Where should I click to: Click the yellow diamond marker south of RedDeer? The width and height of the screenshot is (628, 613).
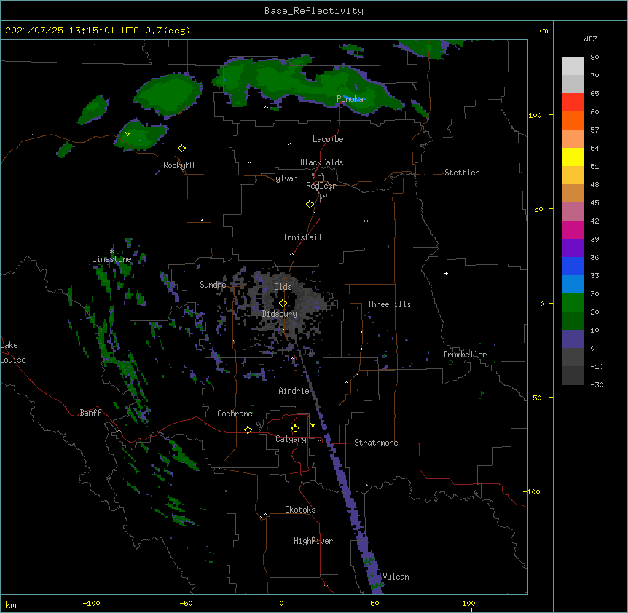(310, 205)
